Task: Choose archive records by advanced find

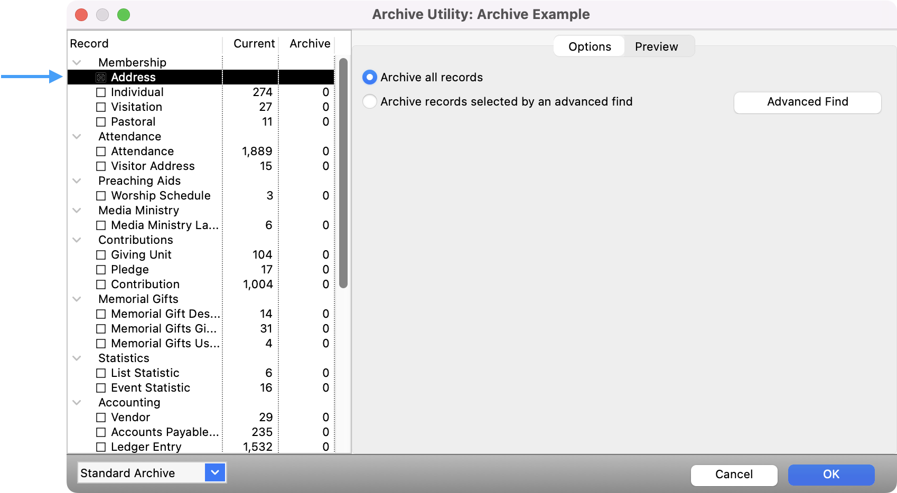Action: pos(370,101)
